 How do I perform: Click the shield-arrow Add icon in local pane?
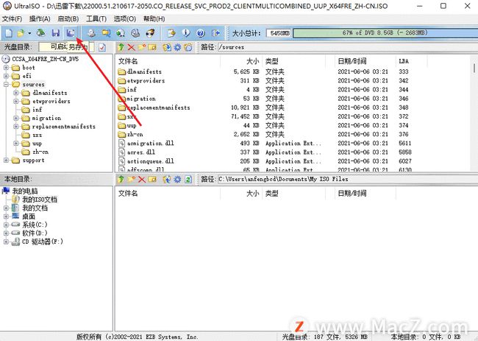point(167,179)
